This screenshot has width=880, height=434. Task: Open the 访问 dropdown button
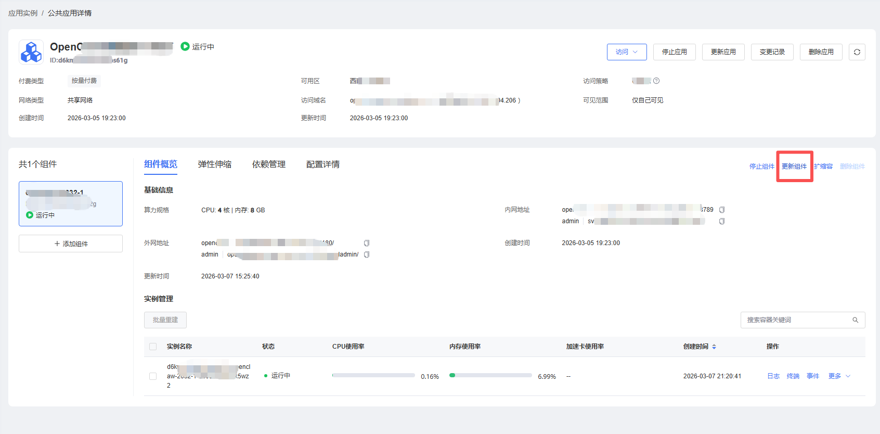click(626, 52)
